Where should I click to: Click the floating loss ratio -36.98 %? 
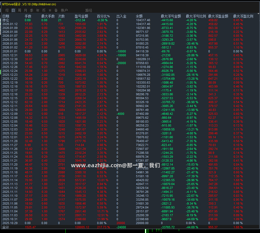click(192, 102)
